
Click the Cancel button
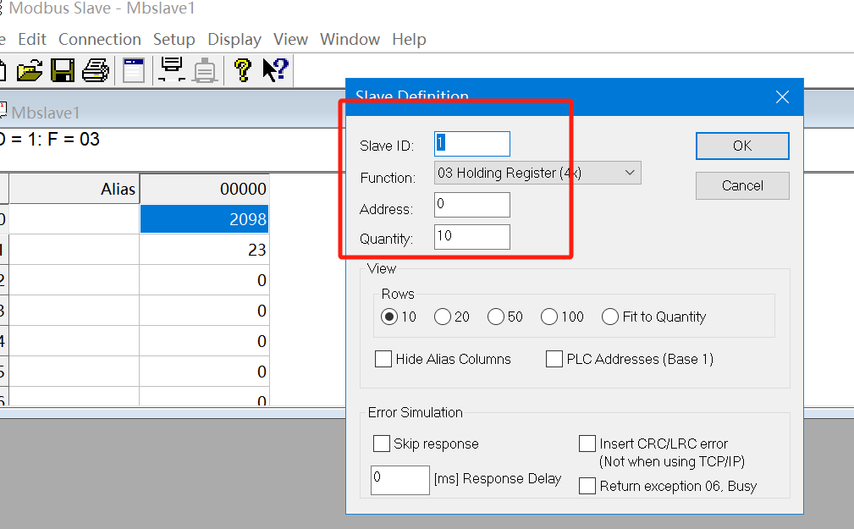tap(741, 185)
